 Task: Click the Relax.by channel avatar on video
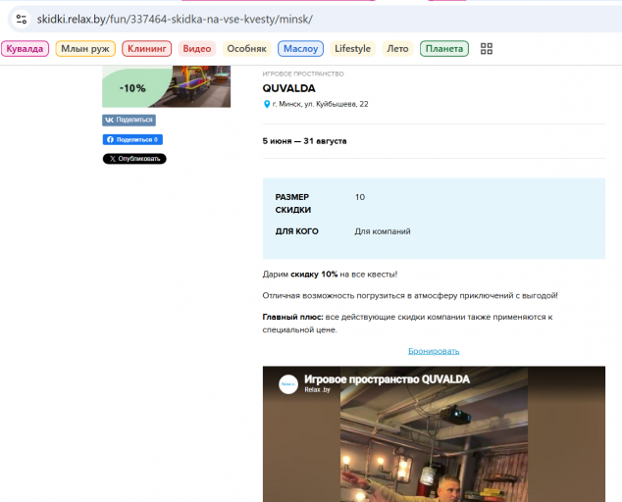[288, 384]
